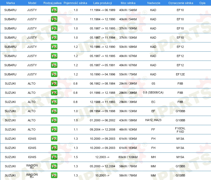211x180 pixels.
Task: Click the Opis column header
Action: tap(202, 3)
